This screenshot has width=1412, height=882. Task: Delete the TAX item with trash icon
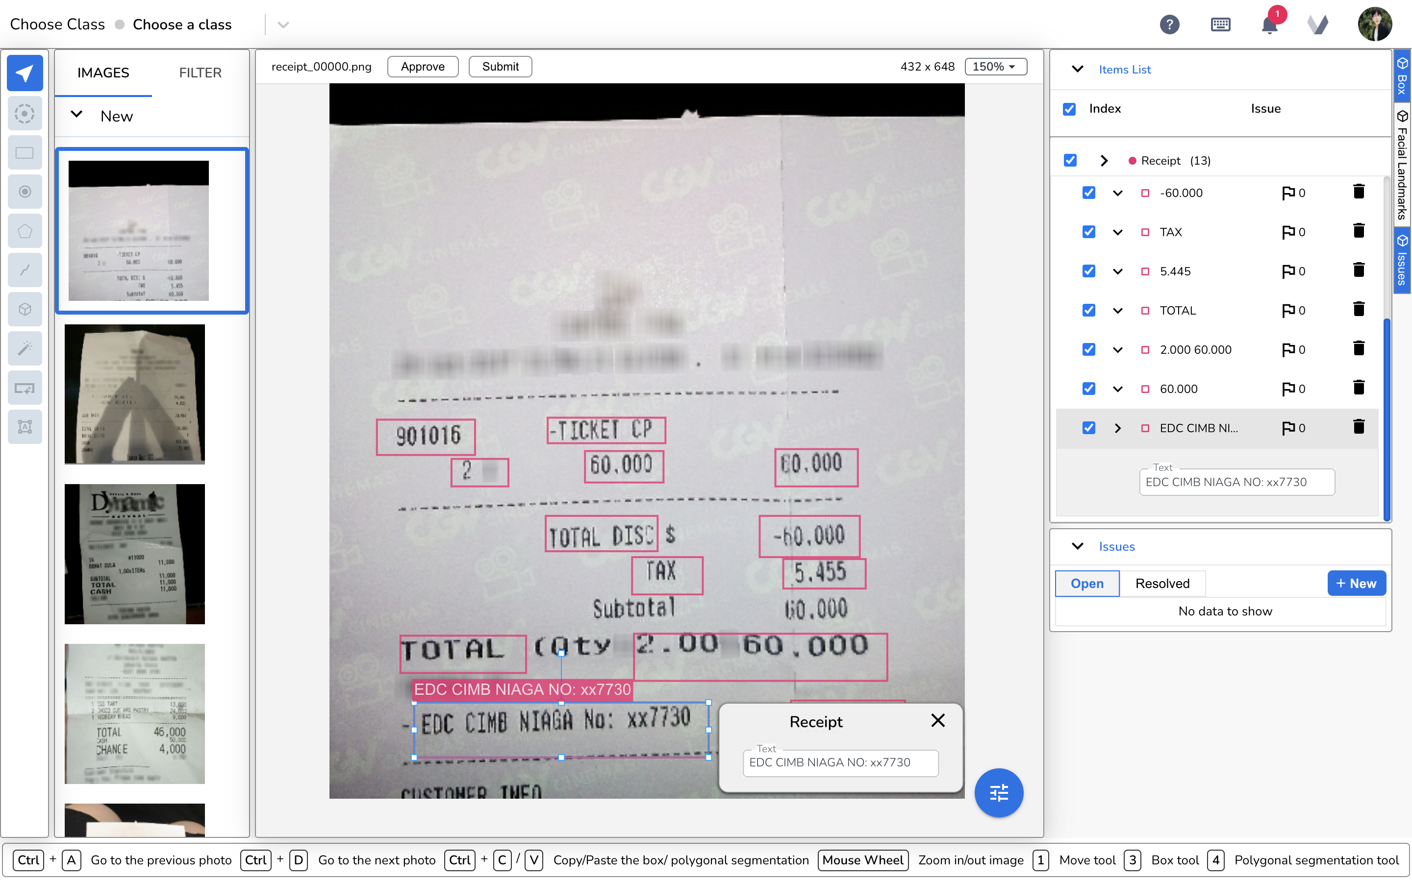(1359, 232)
